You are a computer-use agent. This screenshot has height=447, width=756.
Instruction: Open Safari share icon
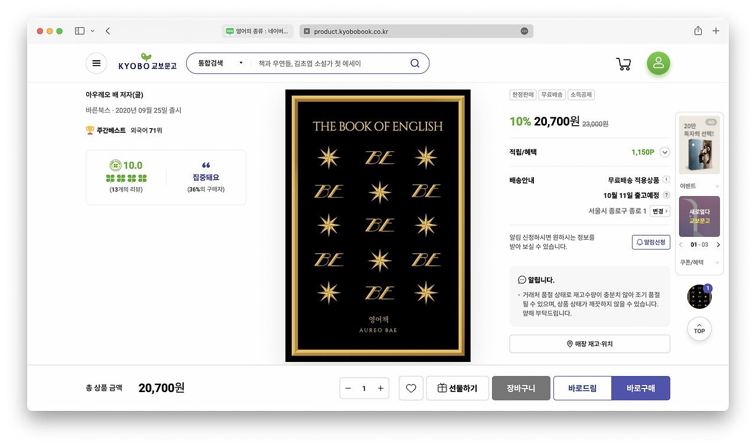pyautogui.click(x=698, y=31)
